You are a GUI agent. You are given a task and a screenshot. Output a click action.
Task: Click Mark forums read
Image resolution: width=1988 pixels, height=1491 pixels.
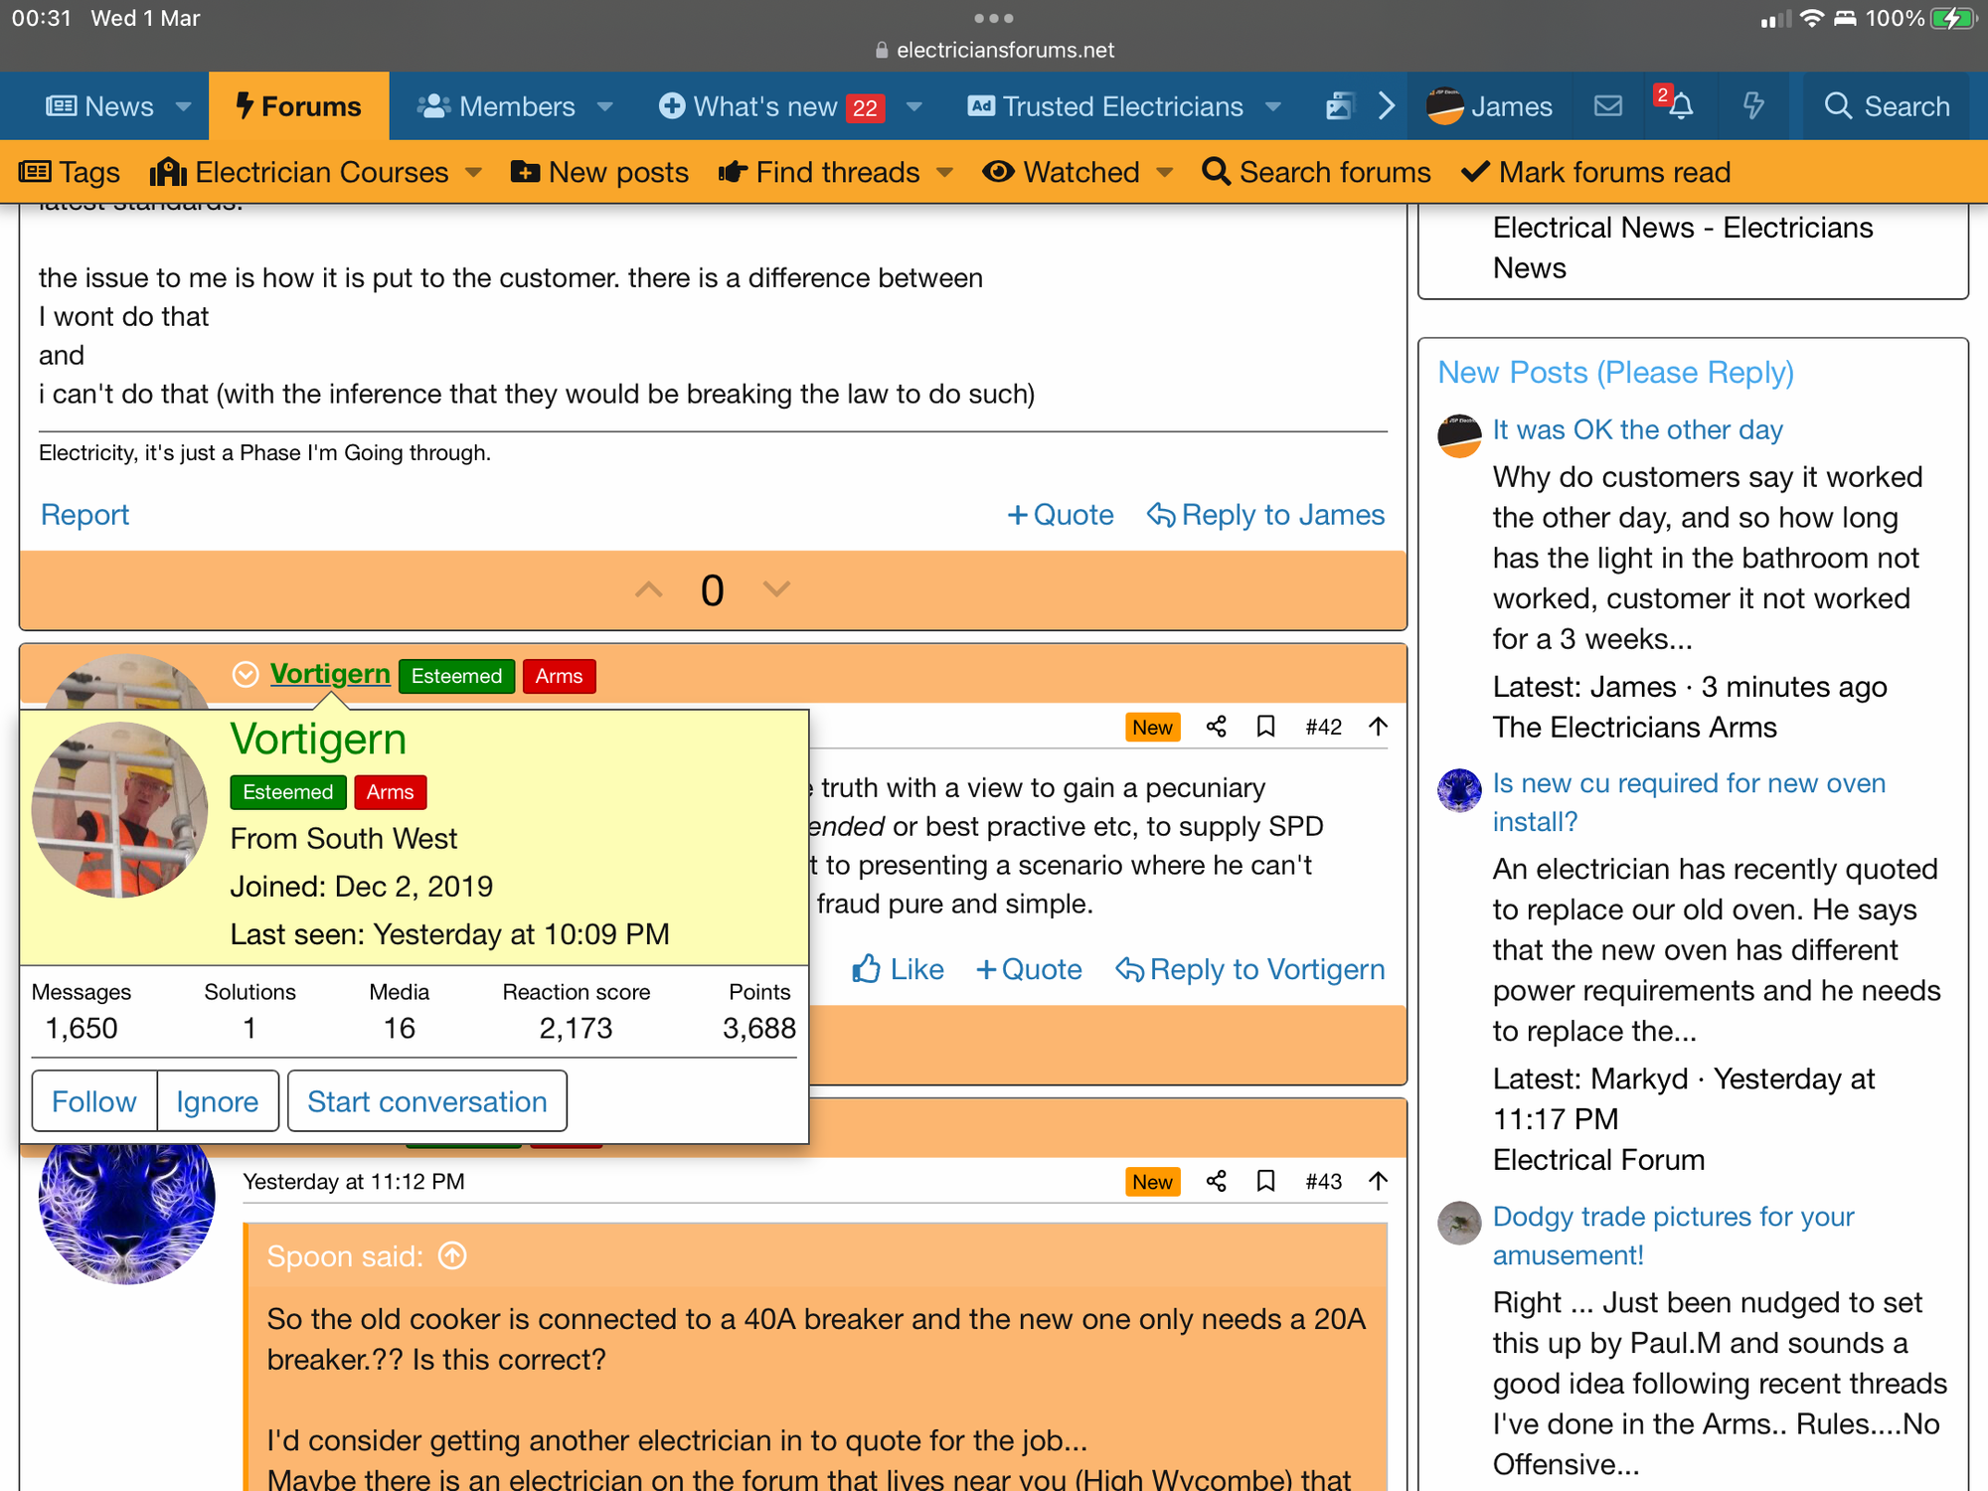(1595, 172)
